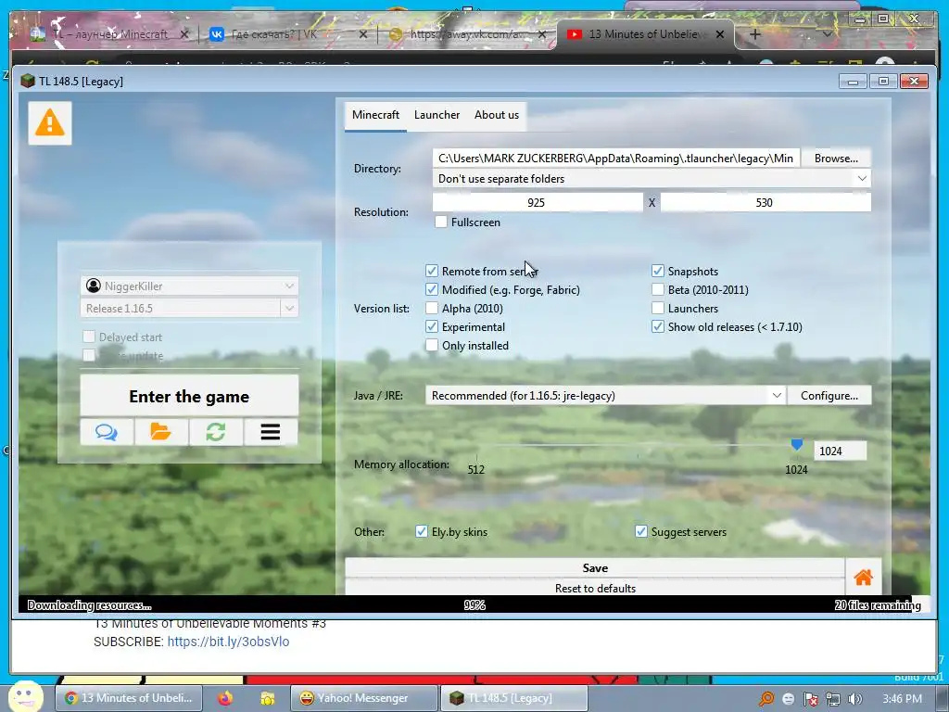
Task: Close the 13 Minutes YouTube browser tab
Action: pyautogui.click(x=720, y=34)
